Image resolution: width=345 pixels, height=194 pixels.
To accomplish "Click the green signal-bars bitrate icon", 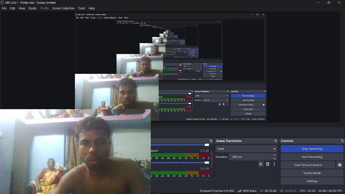I will [x=239, y=191].
